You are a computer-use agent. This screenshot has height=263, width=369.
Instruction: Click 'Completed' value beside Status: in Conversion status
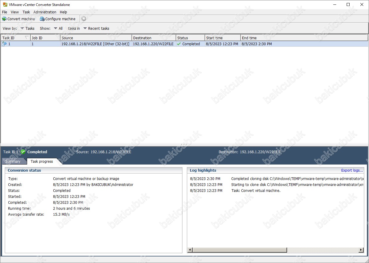point(62,191)
